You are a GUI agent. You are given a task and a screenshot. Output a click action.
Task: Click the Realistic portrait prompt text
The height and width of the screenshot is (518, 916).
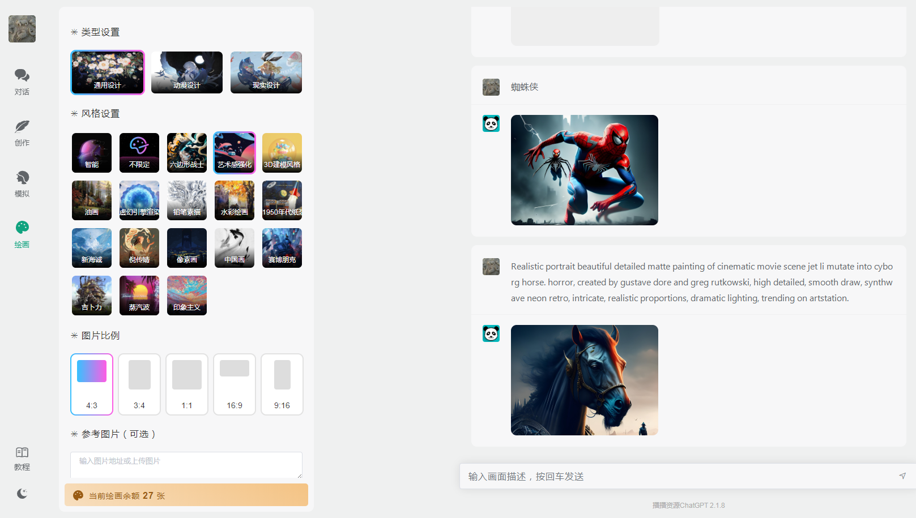pos(702,282)
